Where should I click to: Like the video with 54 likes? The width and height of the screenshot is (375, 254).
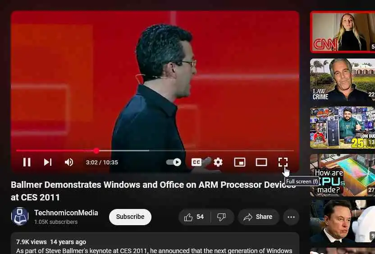click(x=194, y=217)
